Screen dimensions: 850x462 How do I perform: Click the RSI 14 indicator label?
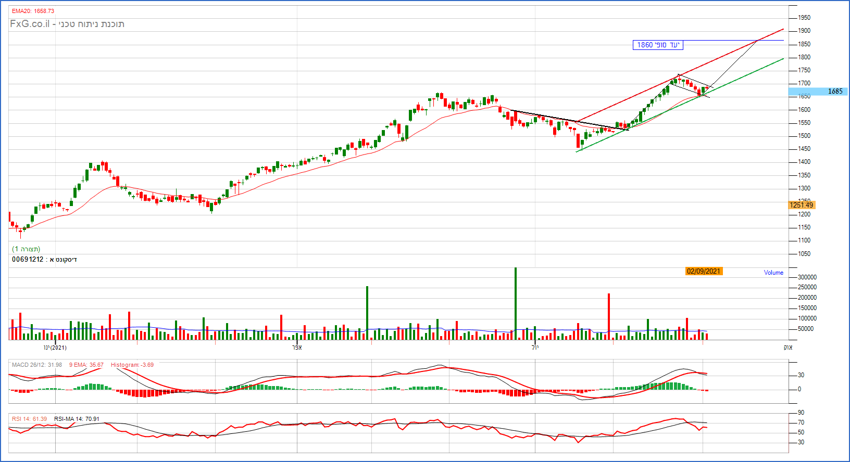(x=29, y=419)
